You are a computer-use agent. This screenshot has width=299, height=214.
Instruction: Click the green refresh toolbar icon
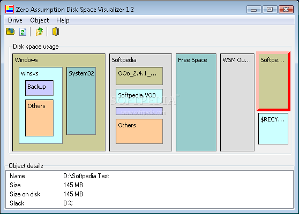[23, 32]
